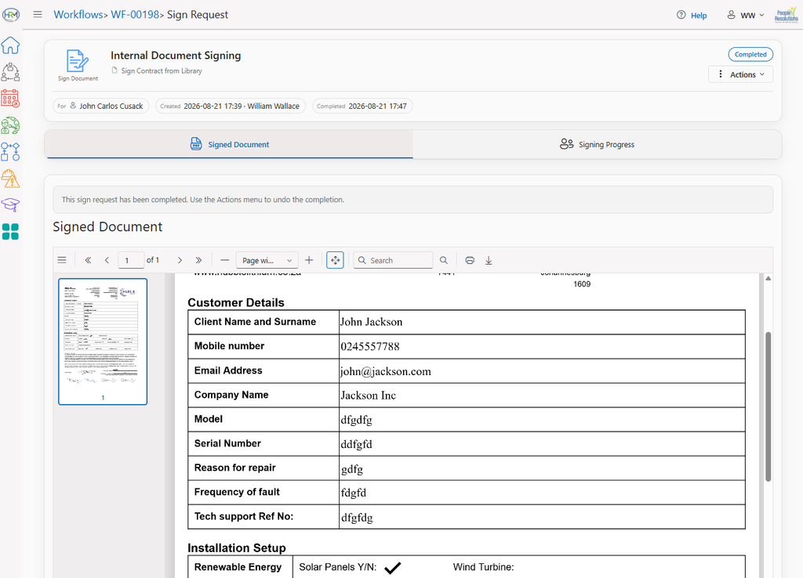Click the Help link
Viewport: 803px width, 578px height.
(x=692, y=16)
